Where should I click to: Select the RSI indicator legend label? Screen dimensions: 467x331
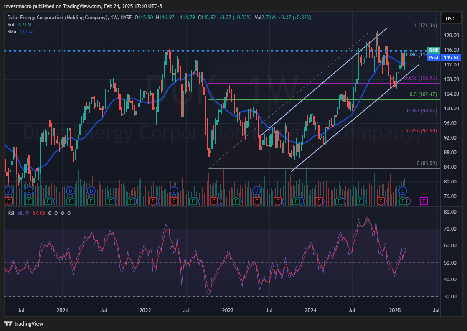11,213
